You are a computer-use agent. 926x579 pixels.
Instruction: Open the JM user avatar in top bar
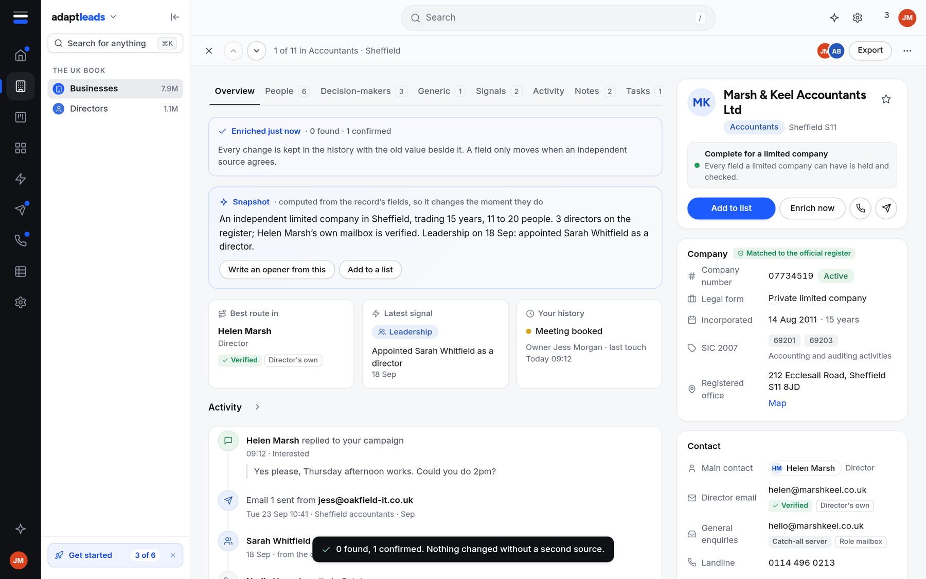click(907, 17)
